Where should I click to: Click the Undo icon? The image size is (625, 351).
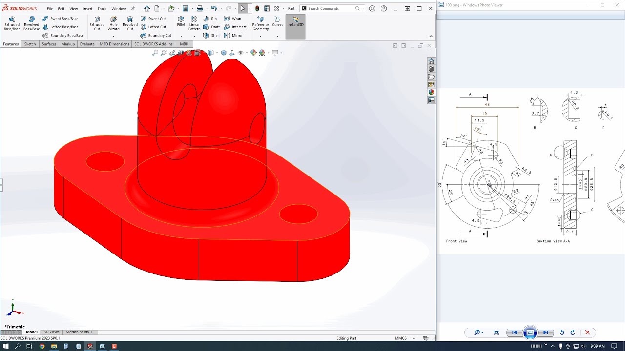[x=213, y=8]
